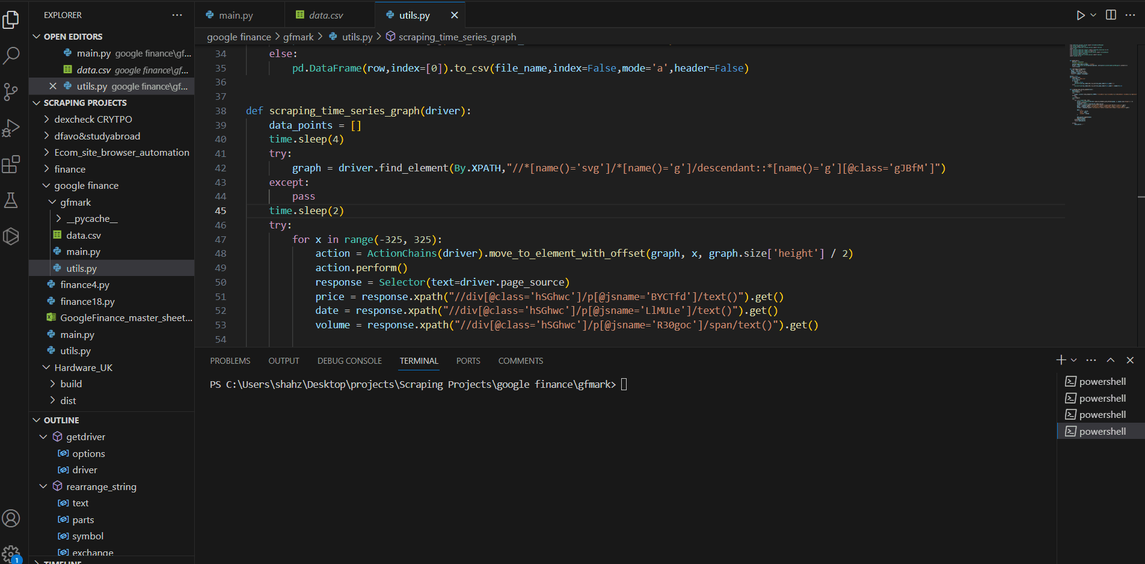This screenshot has width=1145, height=564.
Task: Open the Testing flask view
Action: click(11, 200)
